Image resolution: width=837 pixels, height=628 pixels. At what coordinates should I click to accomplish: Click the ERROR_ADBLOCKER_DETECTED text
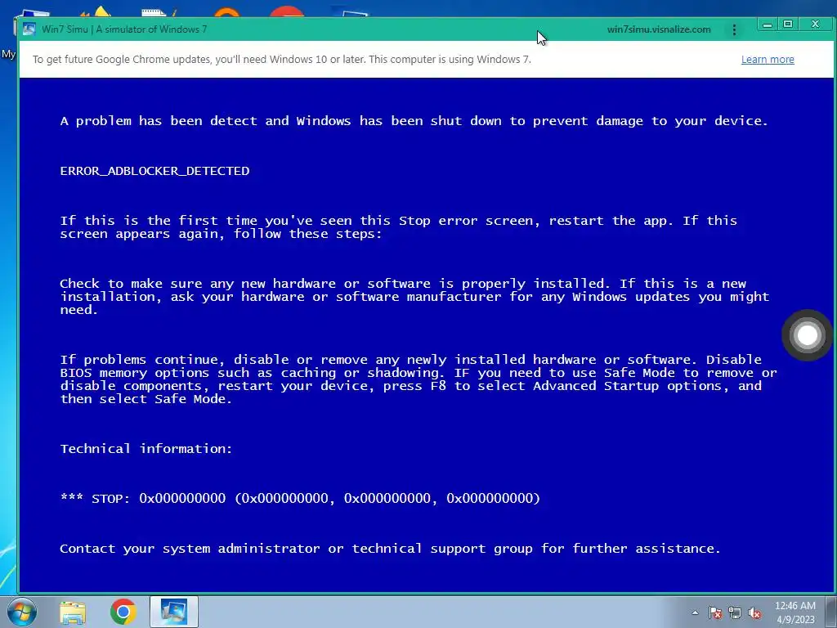(154, 171)
